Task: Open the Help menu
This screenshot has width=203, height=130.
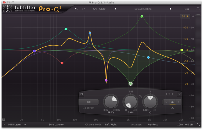Action: pos(186,9)
